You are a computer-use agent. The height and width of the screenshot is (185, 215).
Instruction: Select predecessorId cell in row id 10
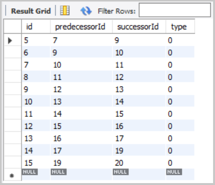tap(81, 101)
